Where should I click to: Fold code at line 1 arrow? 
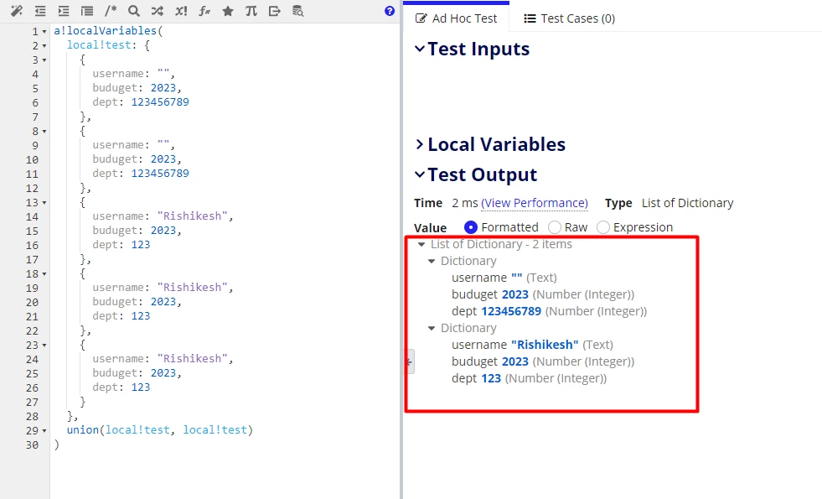[44, 32]
